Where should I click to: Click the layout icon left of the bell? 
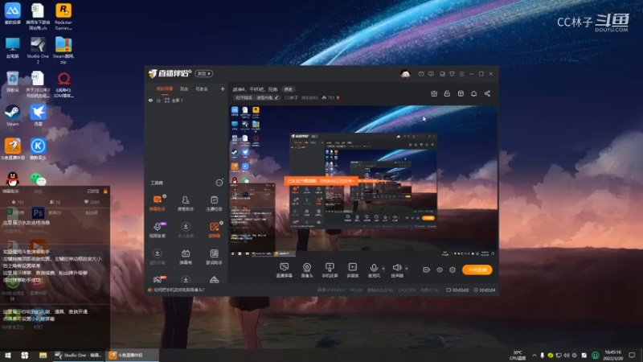[x=461, y=93]
